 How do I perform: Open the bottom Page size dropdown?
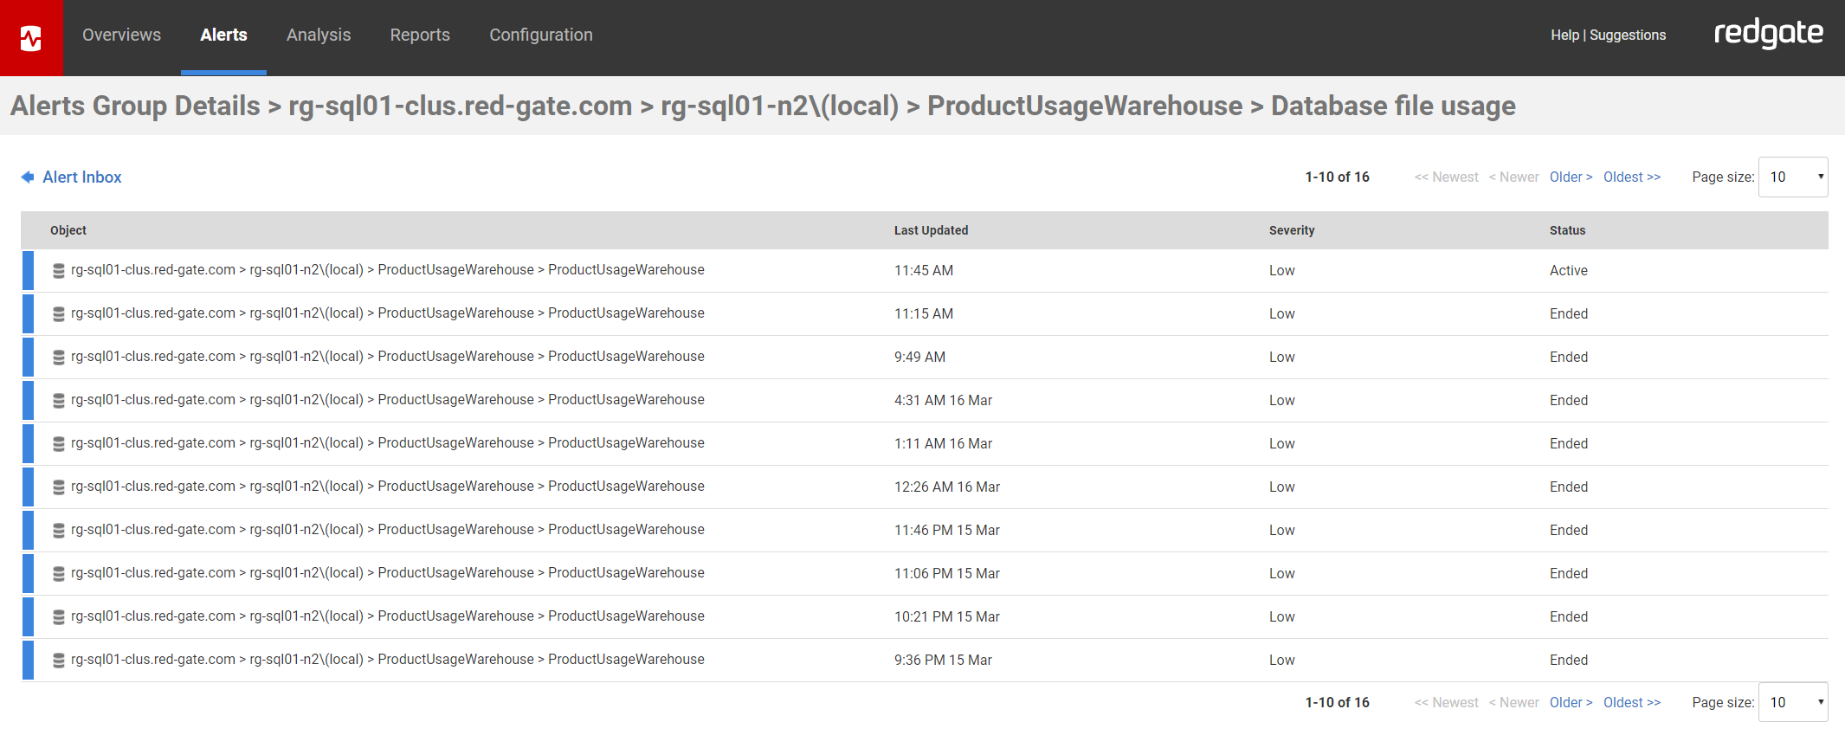(x=1792, y=703)
